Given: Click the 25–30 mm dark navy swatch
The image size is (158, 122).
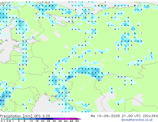Looking at the screenshot, I should [x=50, y=119].
